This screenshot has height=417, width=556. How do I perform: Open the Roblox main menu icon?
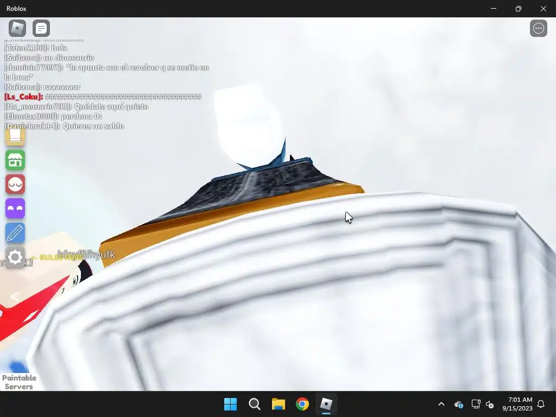pos(17,28)
